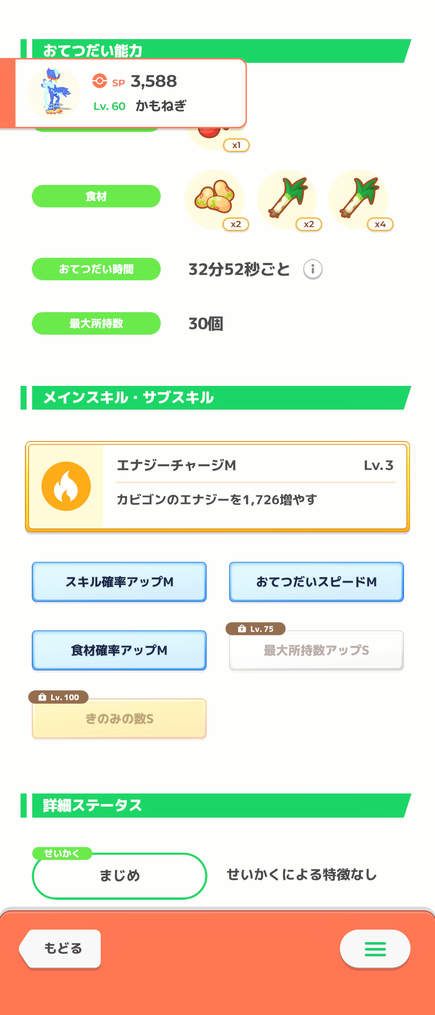This screenshot has height=1015, width=435.
Task: Tap the leek ingredient marked x4
Action: (358, 199)
